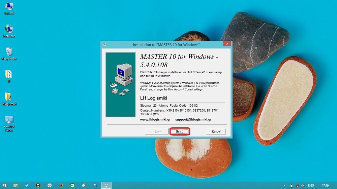337x189 pixels.
Task: Click Cancel to exit setup
Action: coord(216,131)
